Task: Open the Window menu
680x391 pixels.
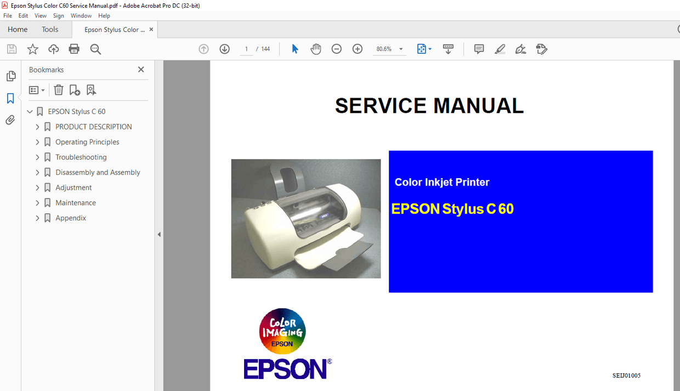Action: 81,15
